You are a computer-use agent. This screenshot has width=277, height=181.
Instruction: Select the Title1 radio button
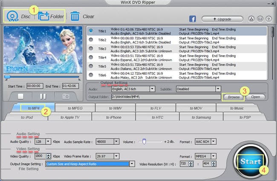[91, 31]
